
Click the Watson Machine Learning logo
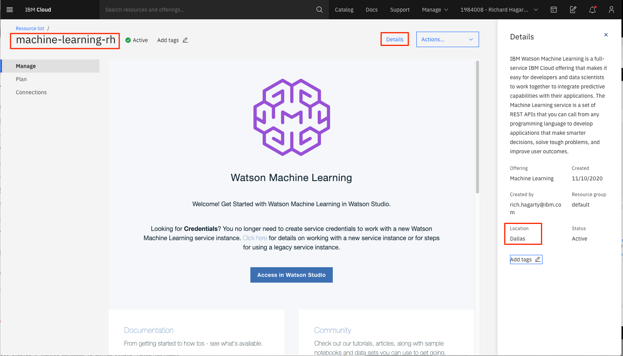(x=291, y=117)
